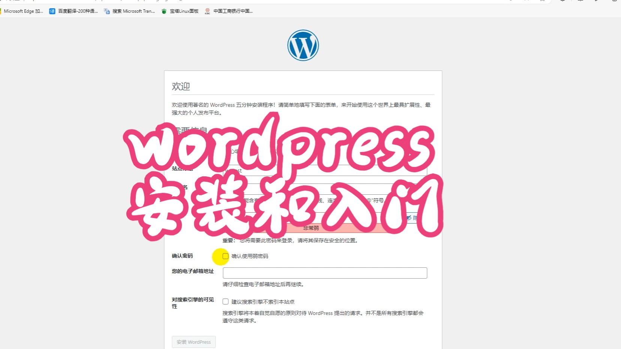Click the 确认密码 label
This screenshot has height=349, width=621.
point(182,256)
